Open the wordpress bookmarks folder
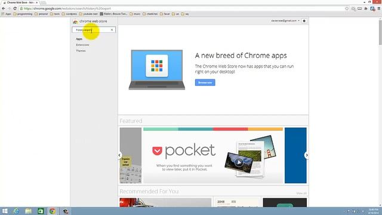The width and height of the screenshot is (382, 215). point(69,14)
